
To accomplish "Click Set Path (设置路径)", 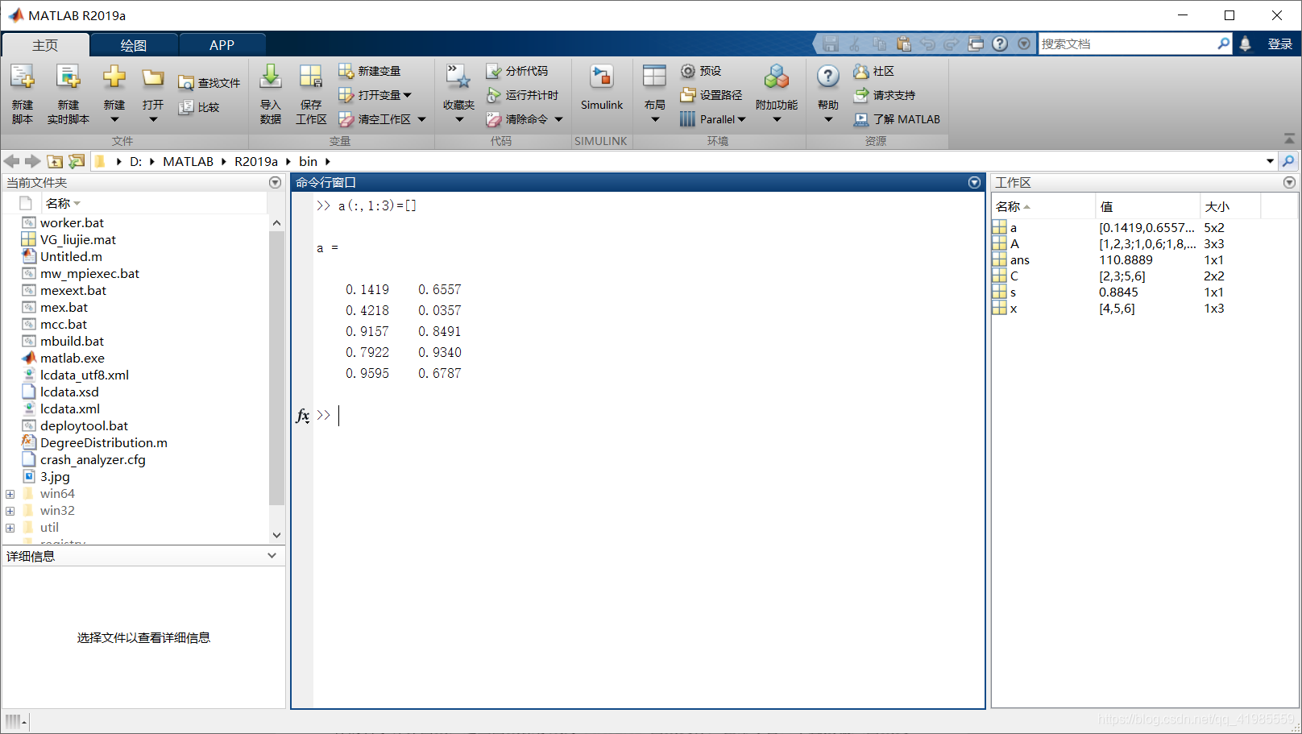I will click(711, 95).
